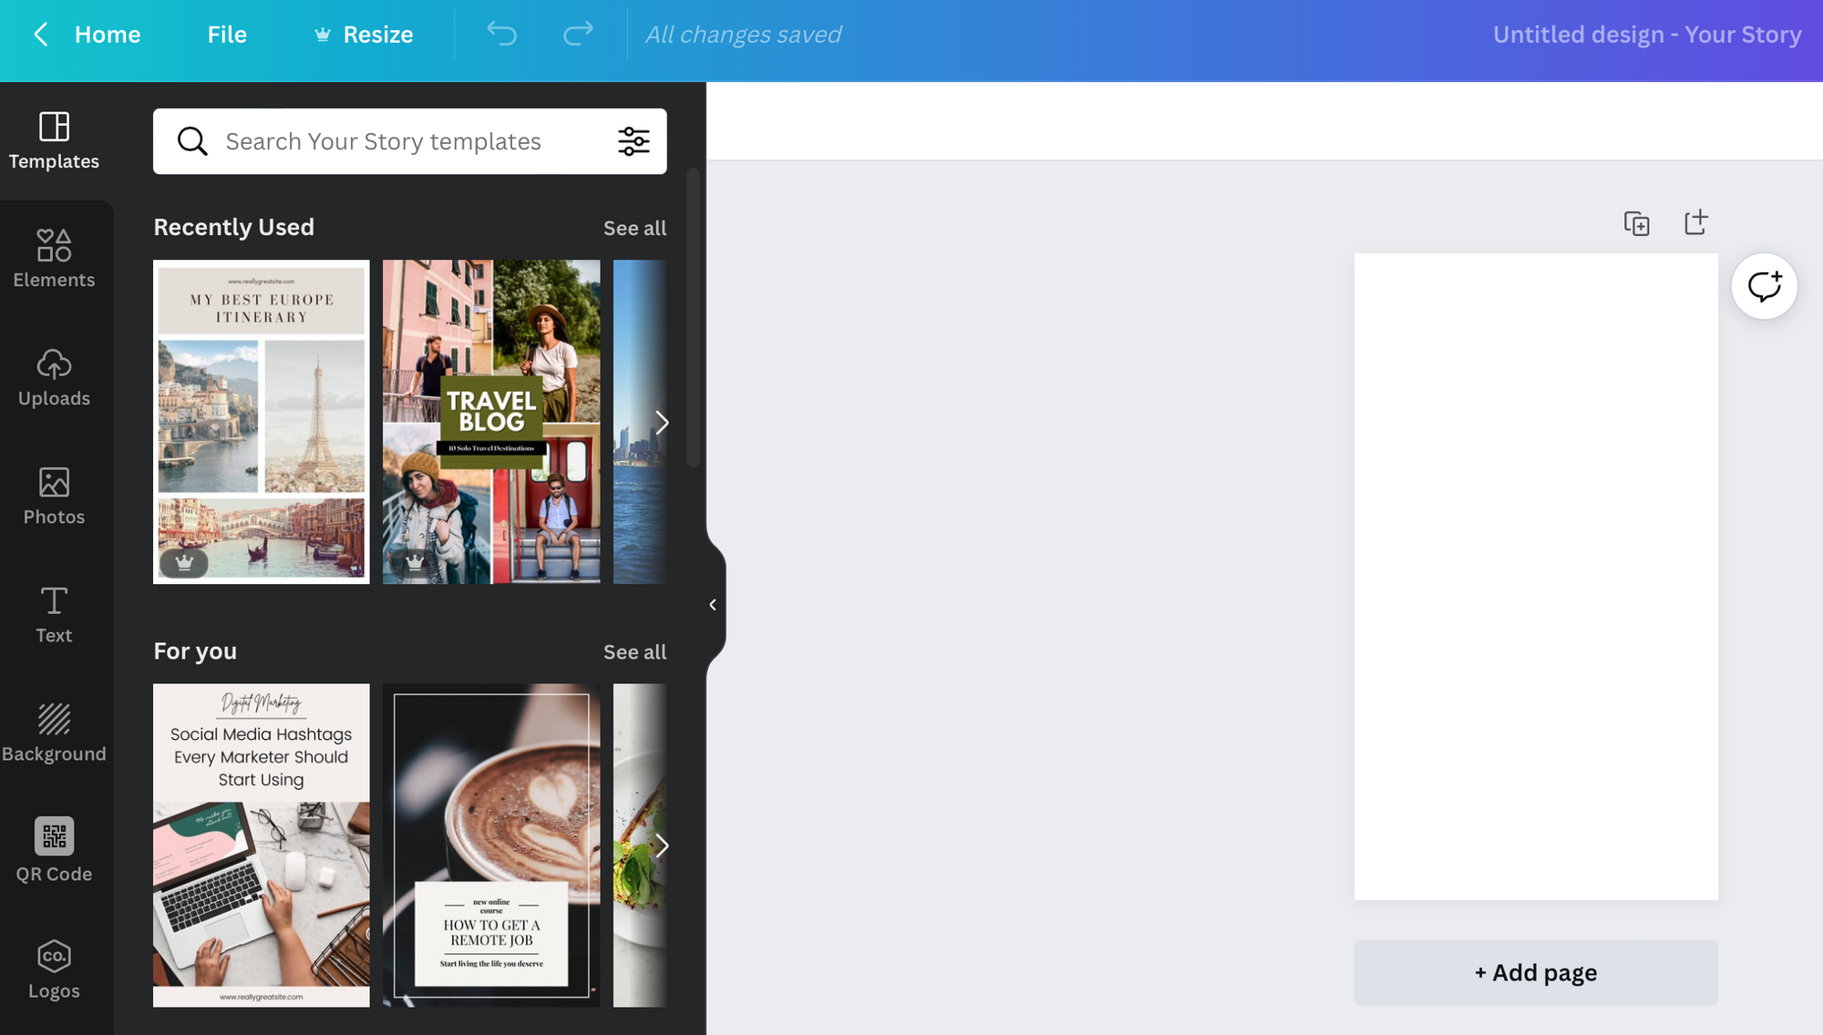This screenshot has width=1823, height=1035.
Task: Open the Logos panel
Action: pos(54,969)
